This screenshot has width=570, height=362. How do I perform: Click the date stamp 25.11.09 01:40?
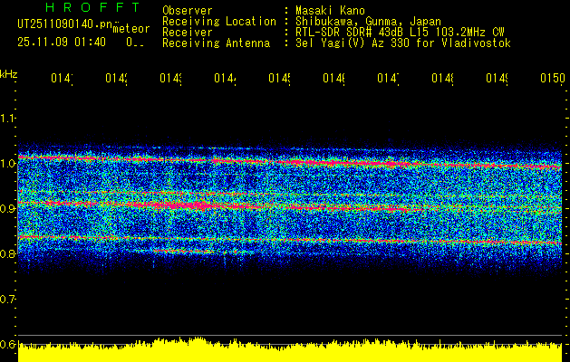[x=62, y=43]
